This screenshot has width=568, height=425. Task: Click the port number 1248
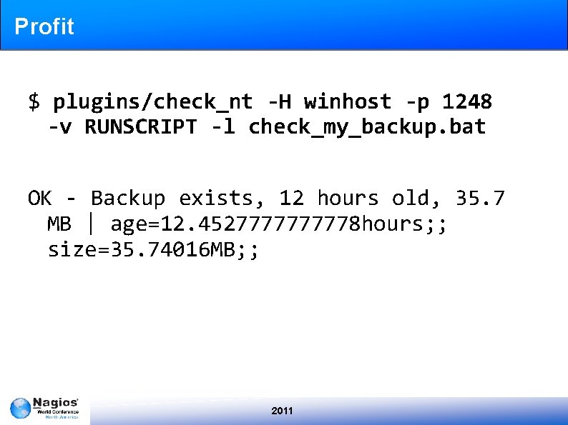click(467, 101)
